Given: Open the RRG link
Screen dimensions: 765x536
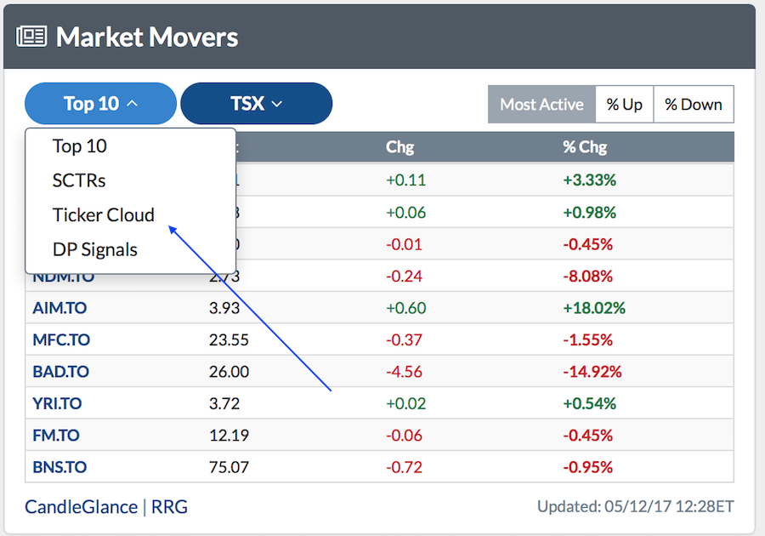Looking at the screenshot, I should pos(170,507).
